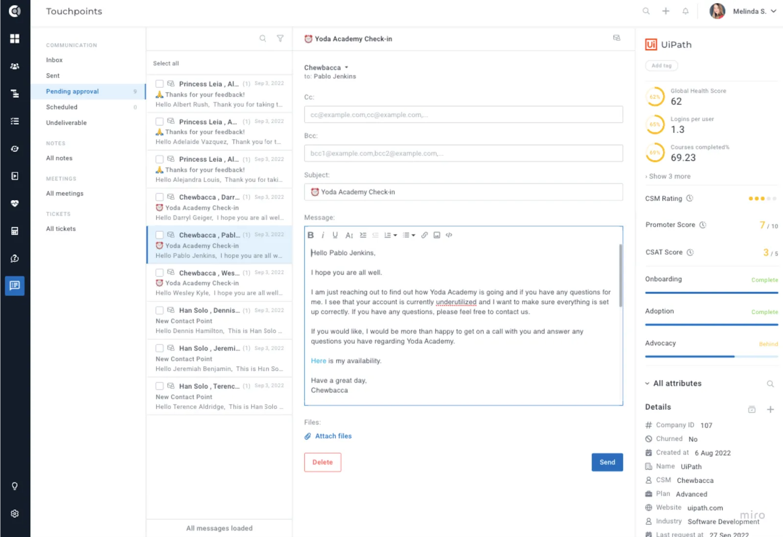Screen dimensions: 783x537
Task: Click the archive icon beside Details
Action: tap(752, 409)
